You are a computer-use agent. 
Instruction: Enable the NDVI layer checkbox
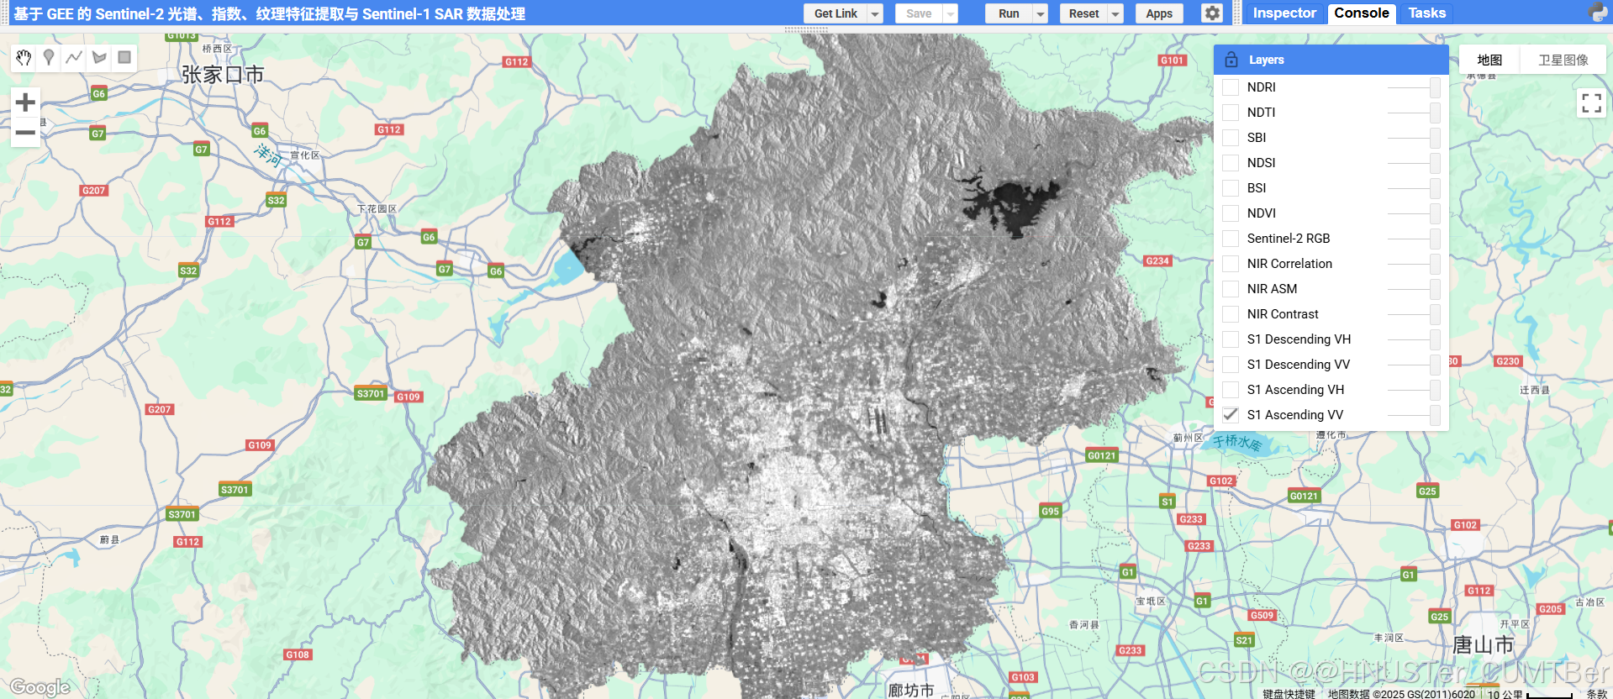click(1231, 213)
